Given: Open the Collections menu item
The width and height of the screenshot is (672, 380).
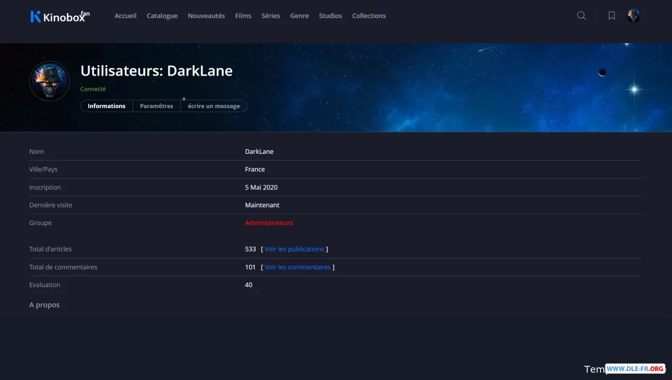Looking at the screenshot, I should click(x=369, y=16).
